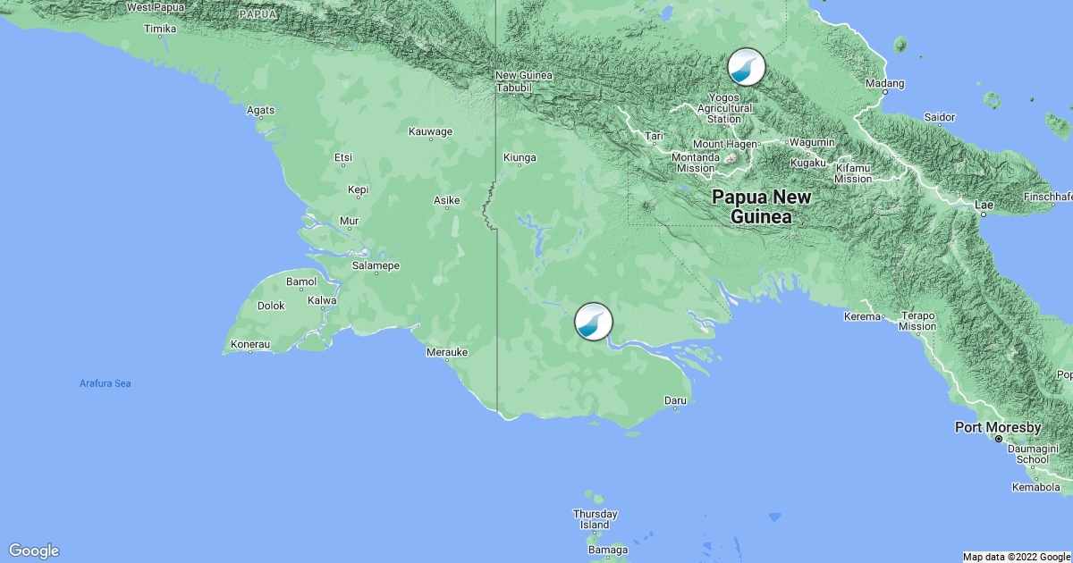Click the Wagumin town label
1073x563 pixels.
[812, 142]
